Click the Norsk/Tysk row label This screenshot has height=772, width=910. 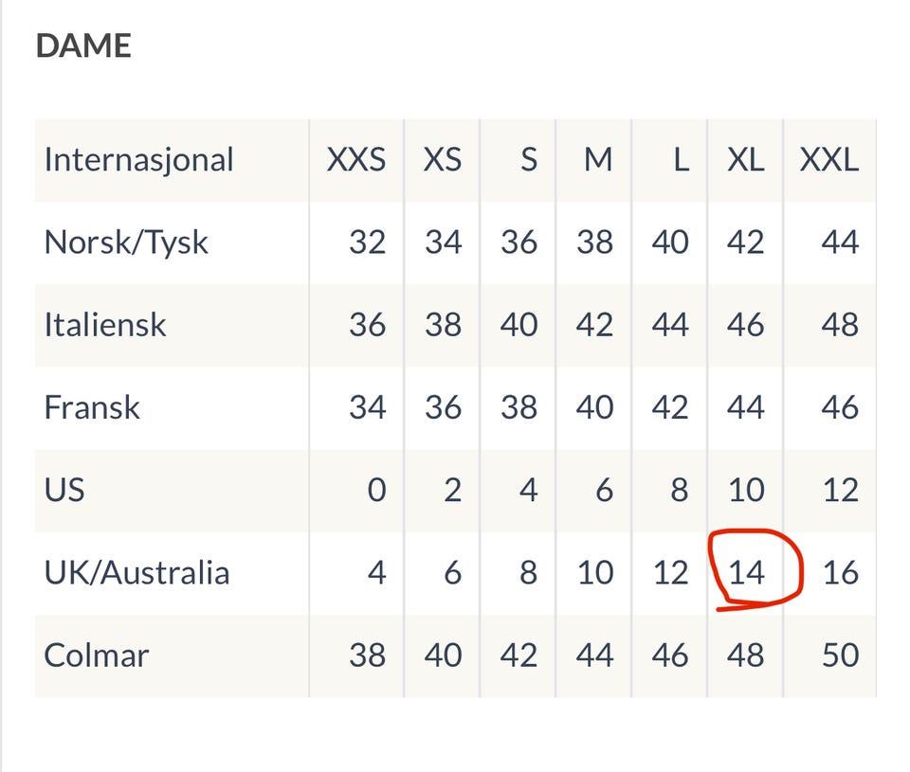[x=126, y=242]
